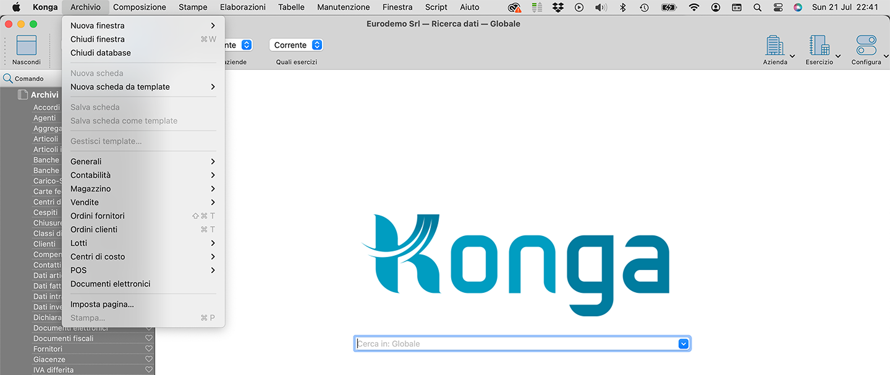The width and height of the screenshot is (890, 375).
Task: Open the Configura switches icon
Action: tap(866, 46)
